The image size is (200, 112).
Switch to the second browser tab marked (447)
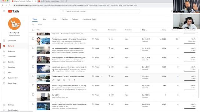(50, 1)
